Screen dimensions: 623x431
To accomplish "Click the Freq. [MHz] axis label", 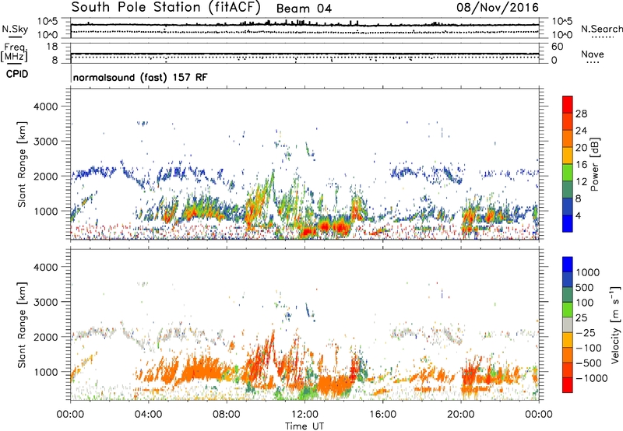I will (14, 53).
